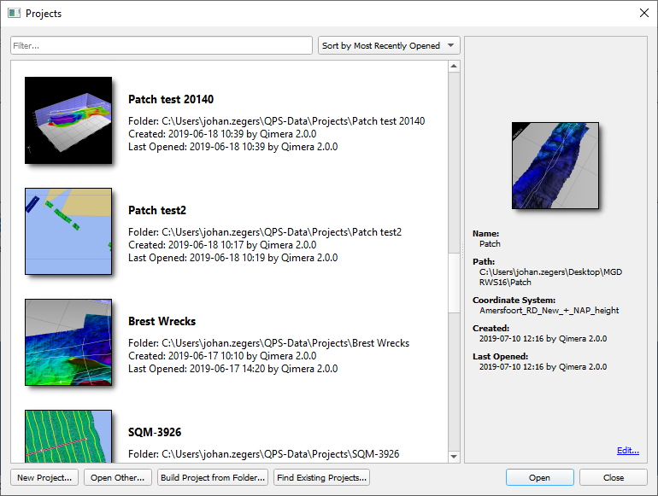Click the project list scrollbar down arrow
Image resolution: width=658 pixels, height=496 pixels.
pyautogui.click(x=454, y=457)
